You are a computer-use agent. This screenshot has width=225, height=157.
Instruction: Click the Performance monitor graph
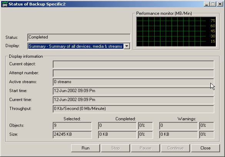coord(176,32)
